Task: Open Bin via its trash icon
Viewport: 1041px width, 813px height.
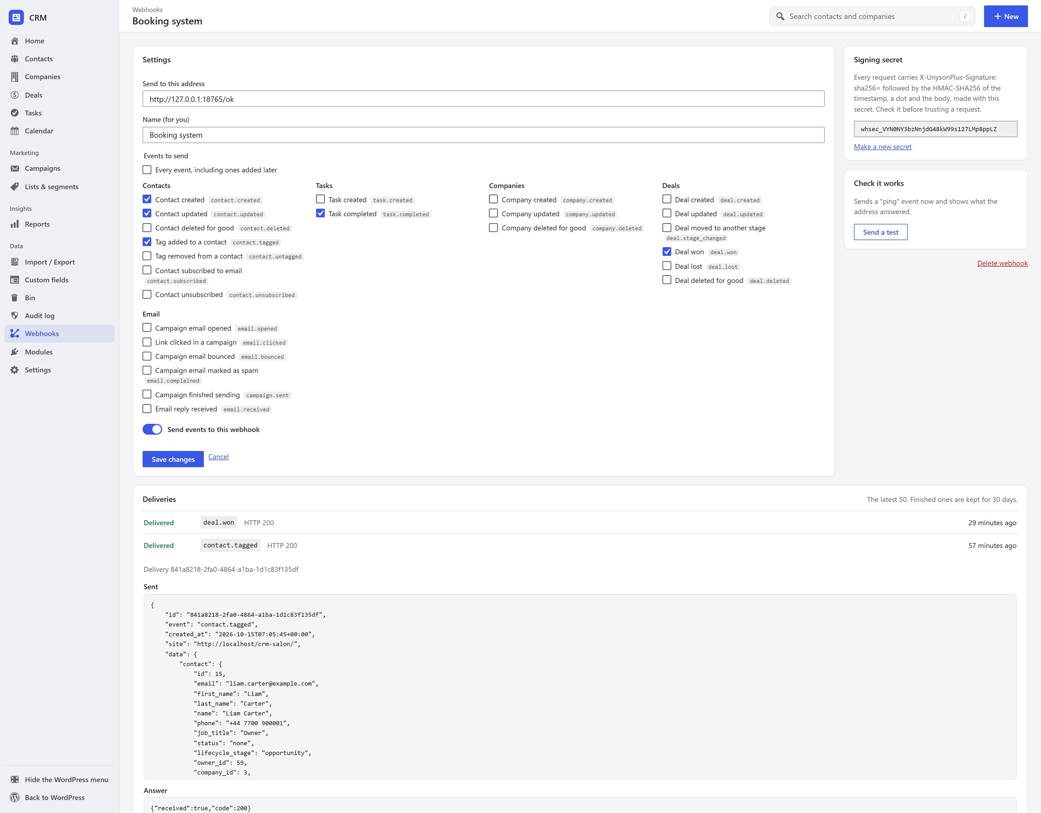Action: coord(15,298)
